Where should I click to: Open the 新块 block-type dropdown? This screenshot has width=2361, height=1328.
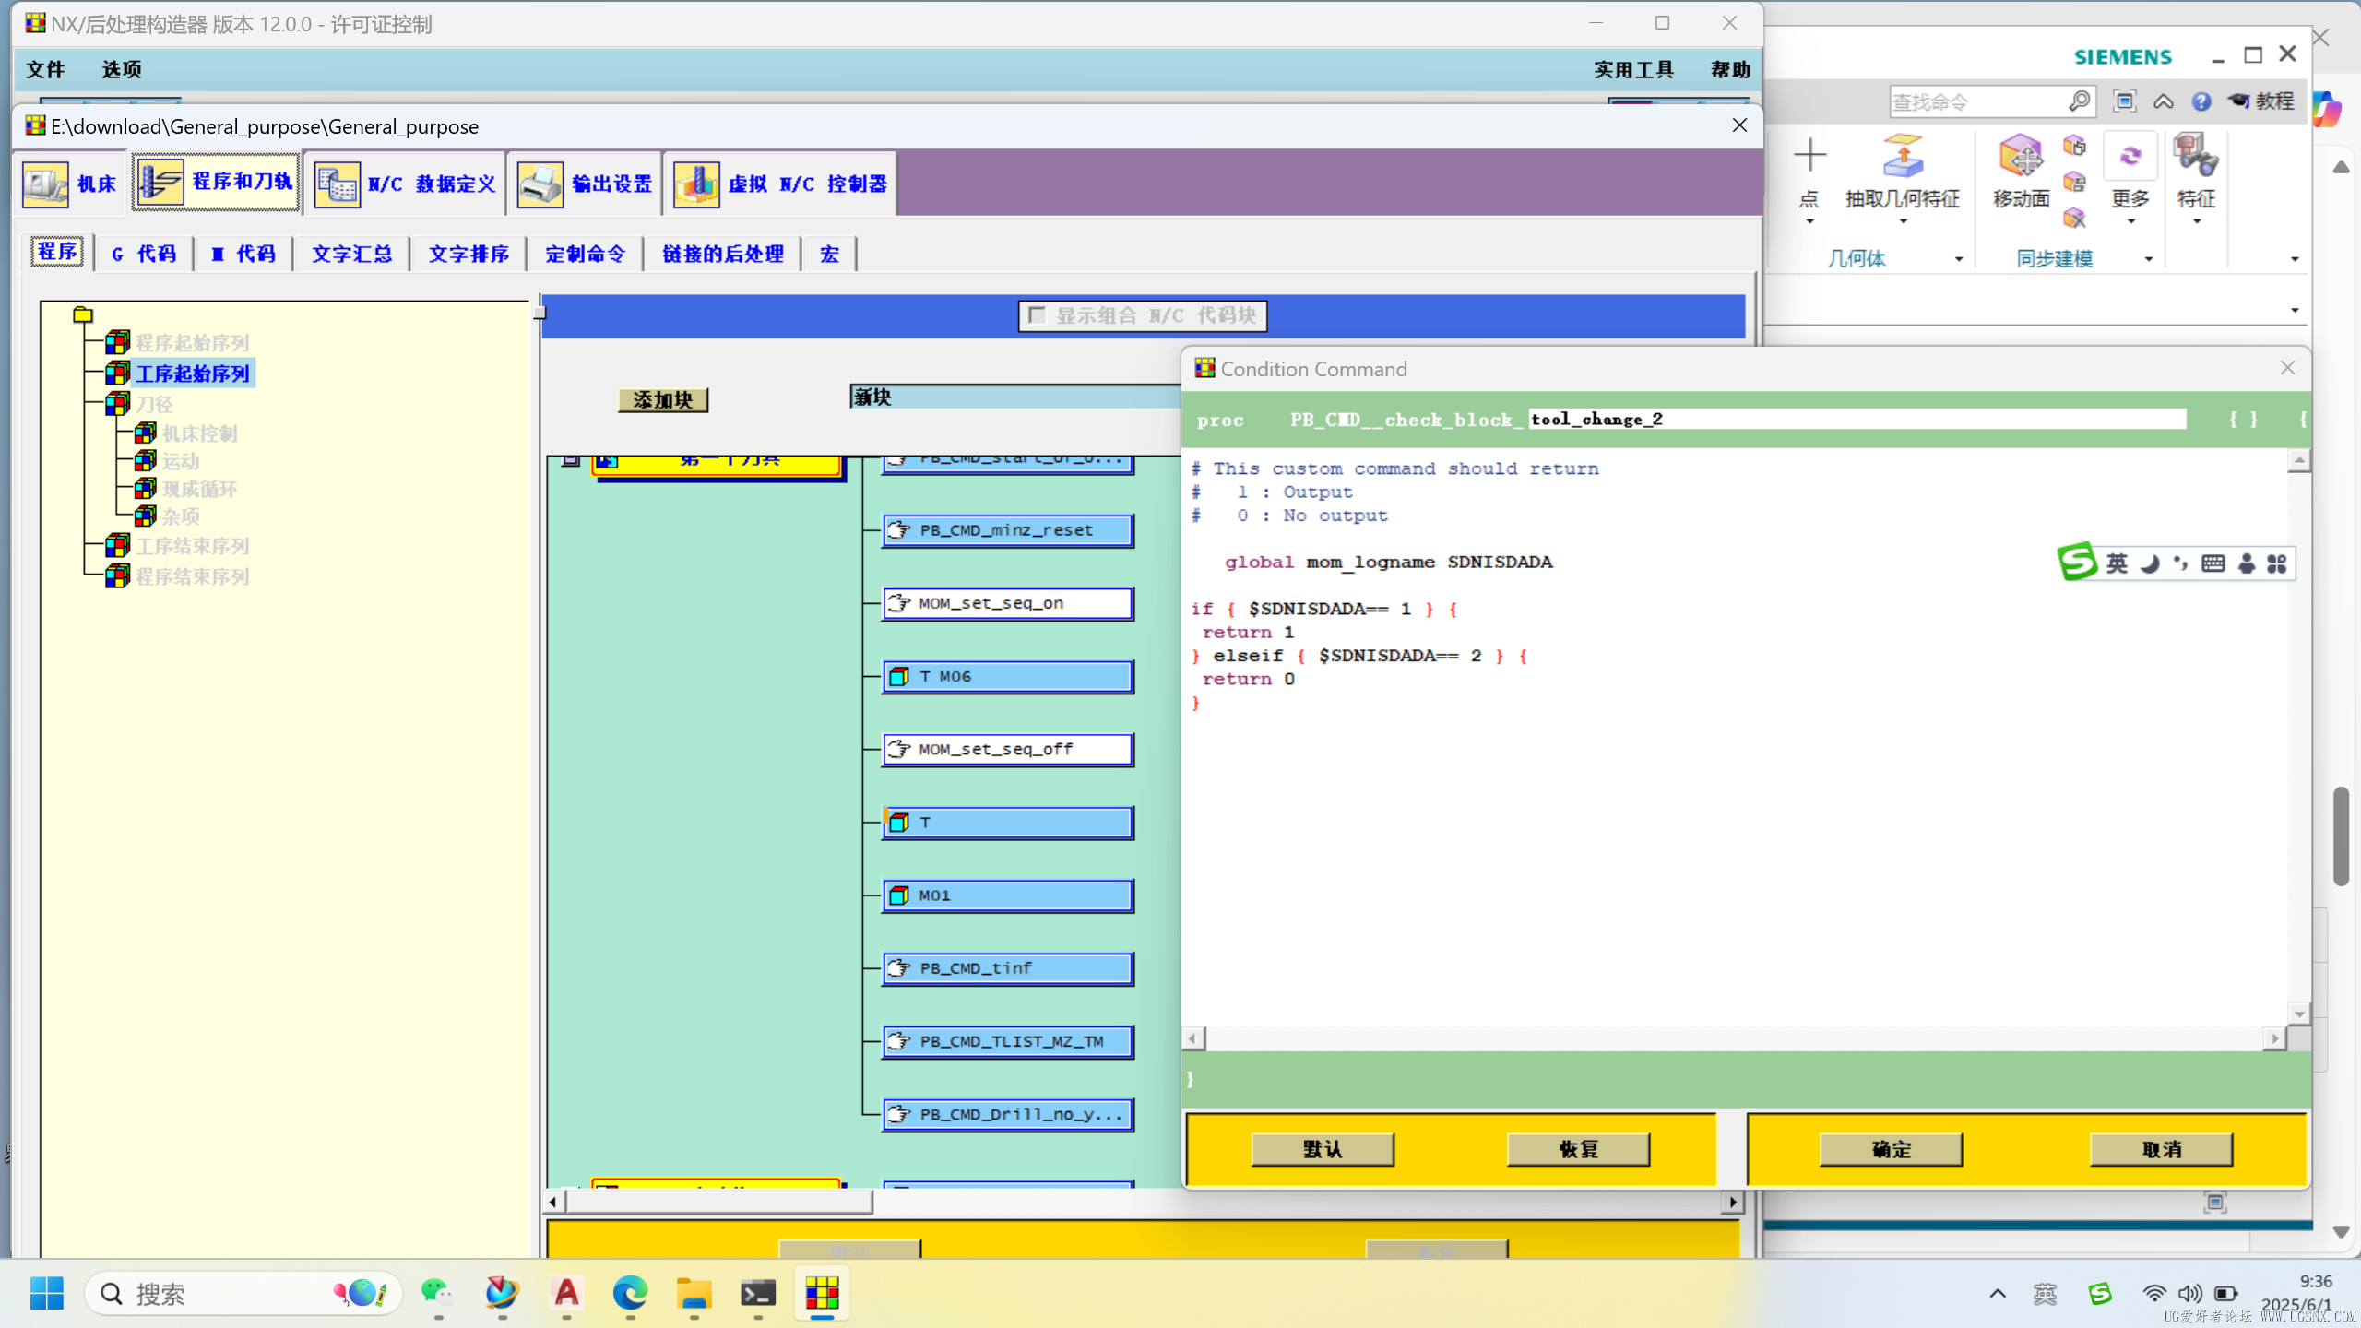(x=1014, y=397)
